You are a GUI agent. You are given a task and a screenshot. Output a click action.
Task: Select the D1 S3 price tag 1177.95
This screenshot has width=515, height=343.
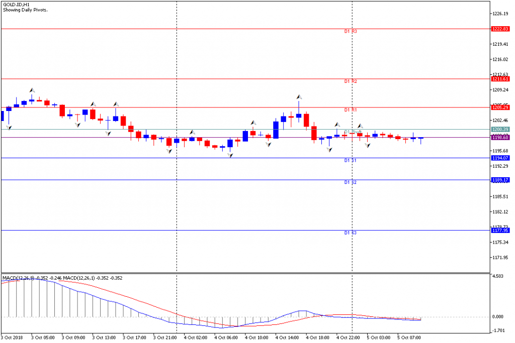tap(500, 231)
